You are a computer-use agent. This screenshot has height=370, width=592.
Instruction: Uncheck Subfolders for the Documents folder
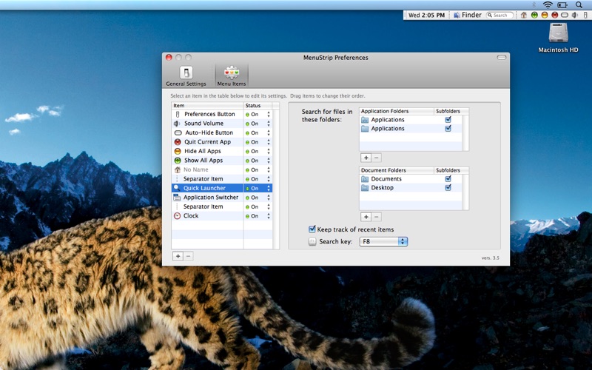[x=448, y=179]
